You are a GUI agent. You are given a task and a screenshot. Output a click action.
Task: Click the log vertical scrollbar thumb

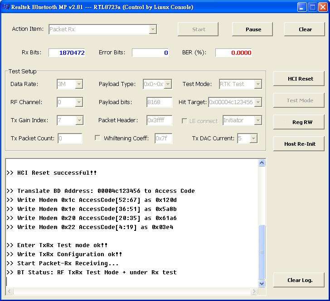262,252
